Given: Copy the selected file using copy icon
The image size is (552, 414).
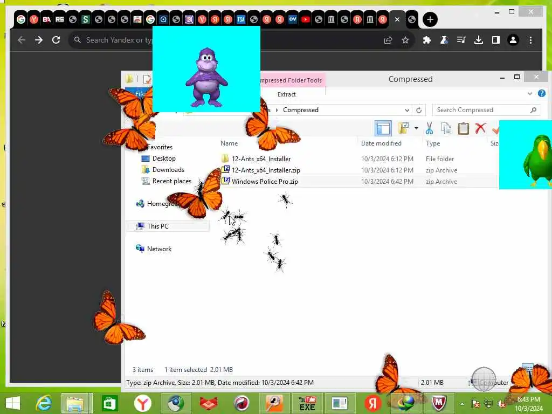Looking at the screenshot, I should click(x=446, y=128).
